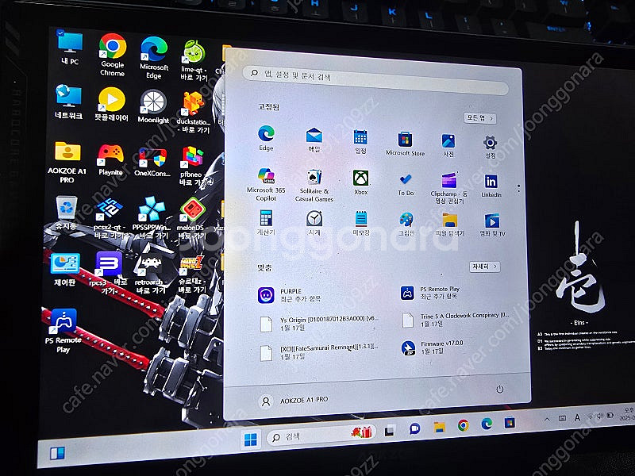This screenshot has height=476, width=635.
Task: Open the Mail app in Start menu
Action: coord(314,140)
